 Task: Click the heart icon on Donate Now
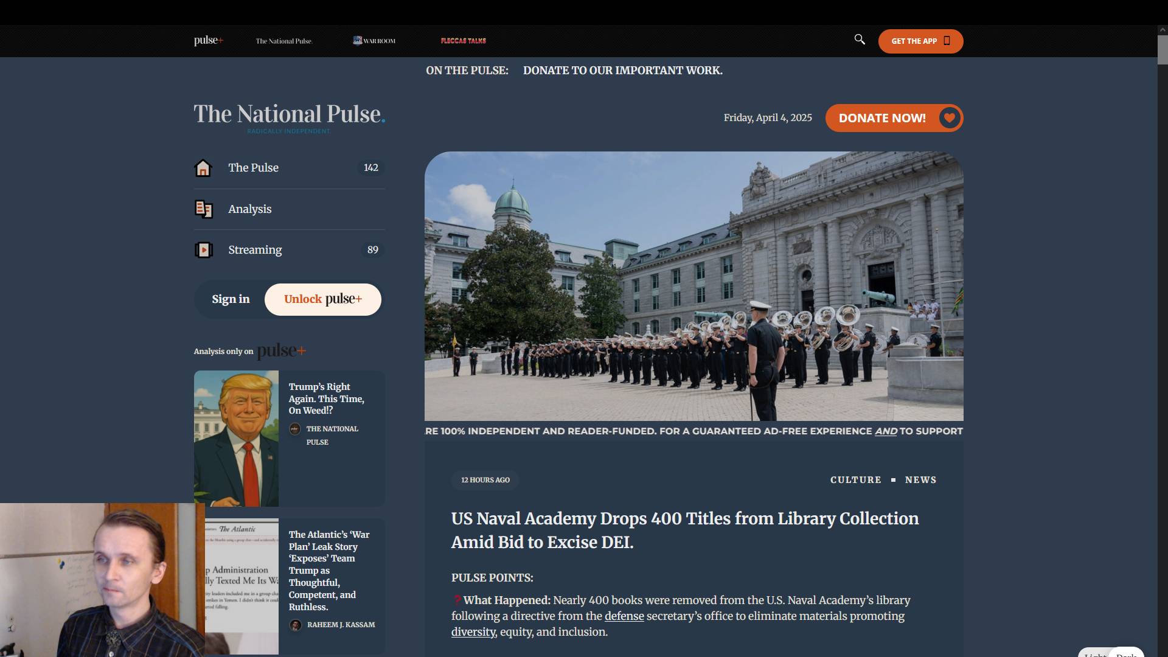[949, 118]
